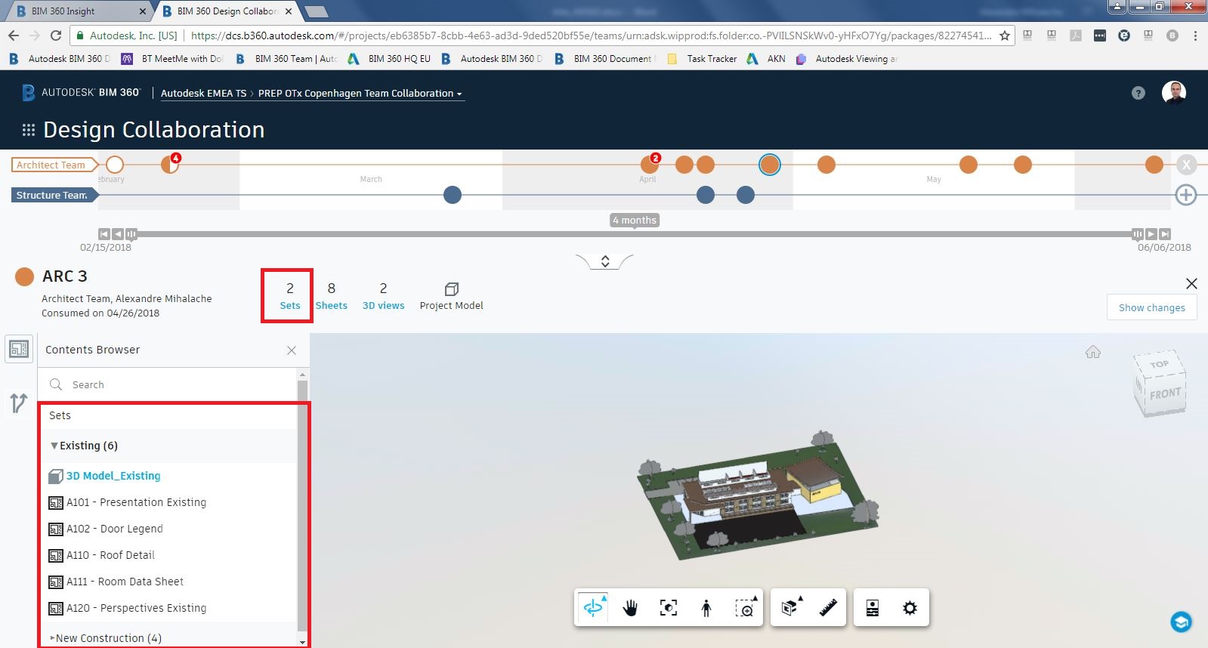Grab the left timeline range handle
The height and width of the screenshot is (648, 1208).
click(x=131, y=234)
